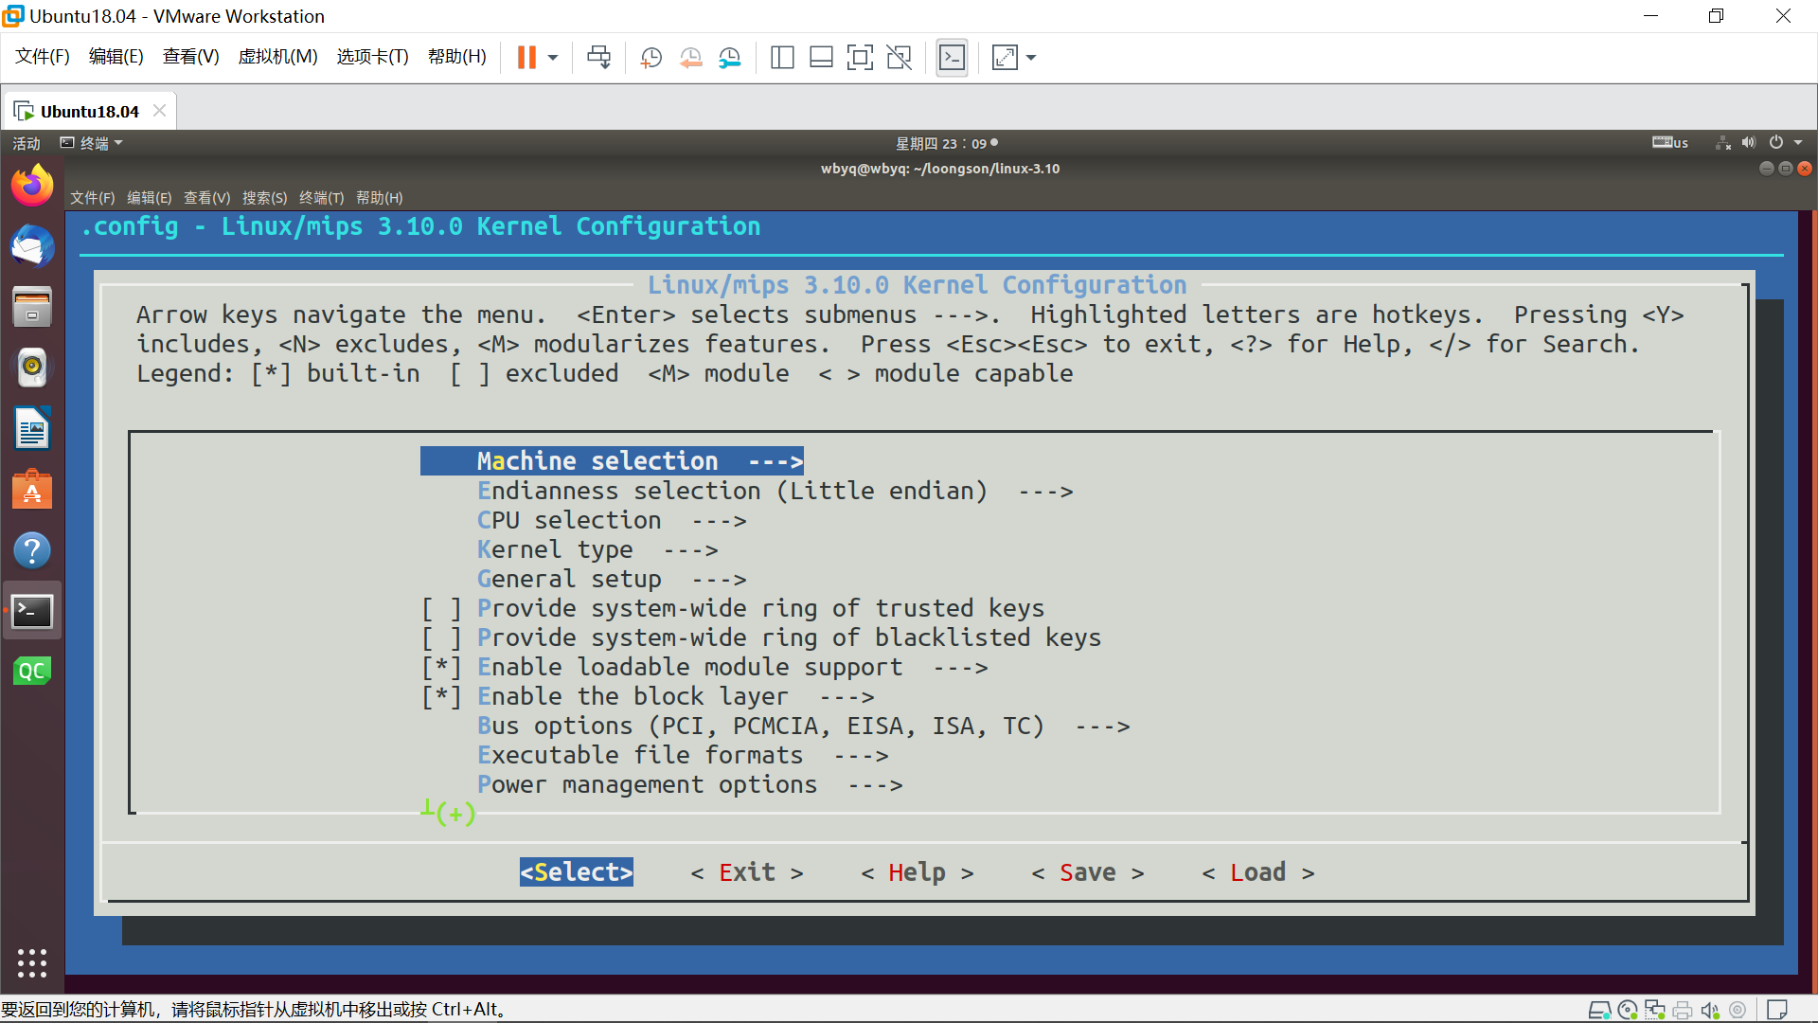Open dropdown arrow beside pause button

553,58
